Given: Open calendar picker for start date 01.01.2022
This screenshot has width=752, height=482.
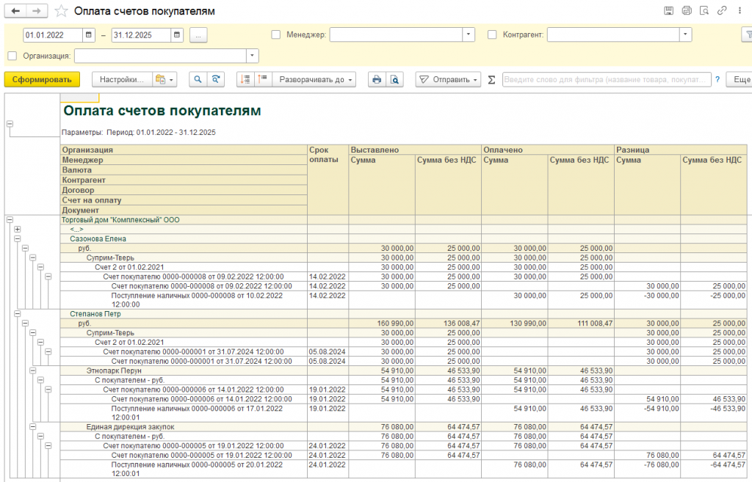Looking at the screenshot, I should pyautogui.click(x=89, y=34).
